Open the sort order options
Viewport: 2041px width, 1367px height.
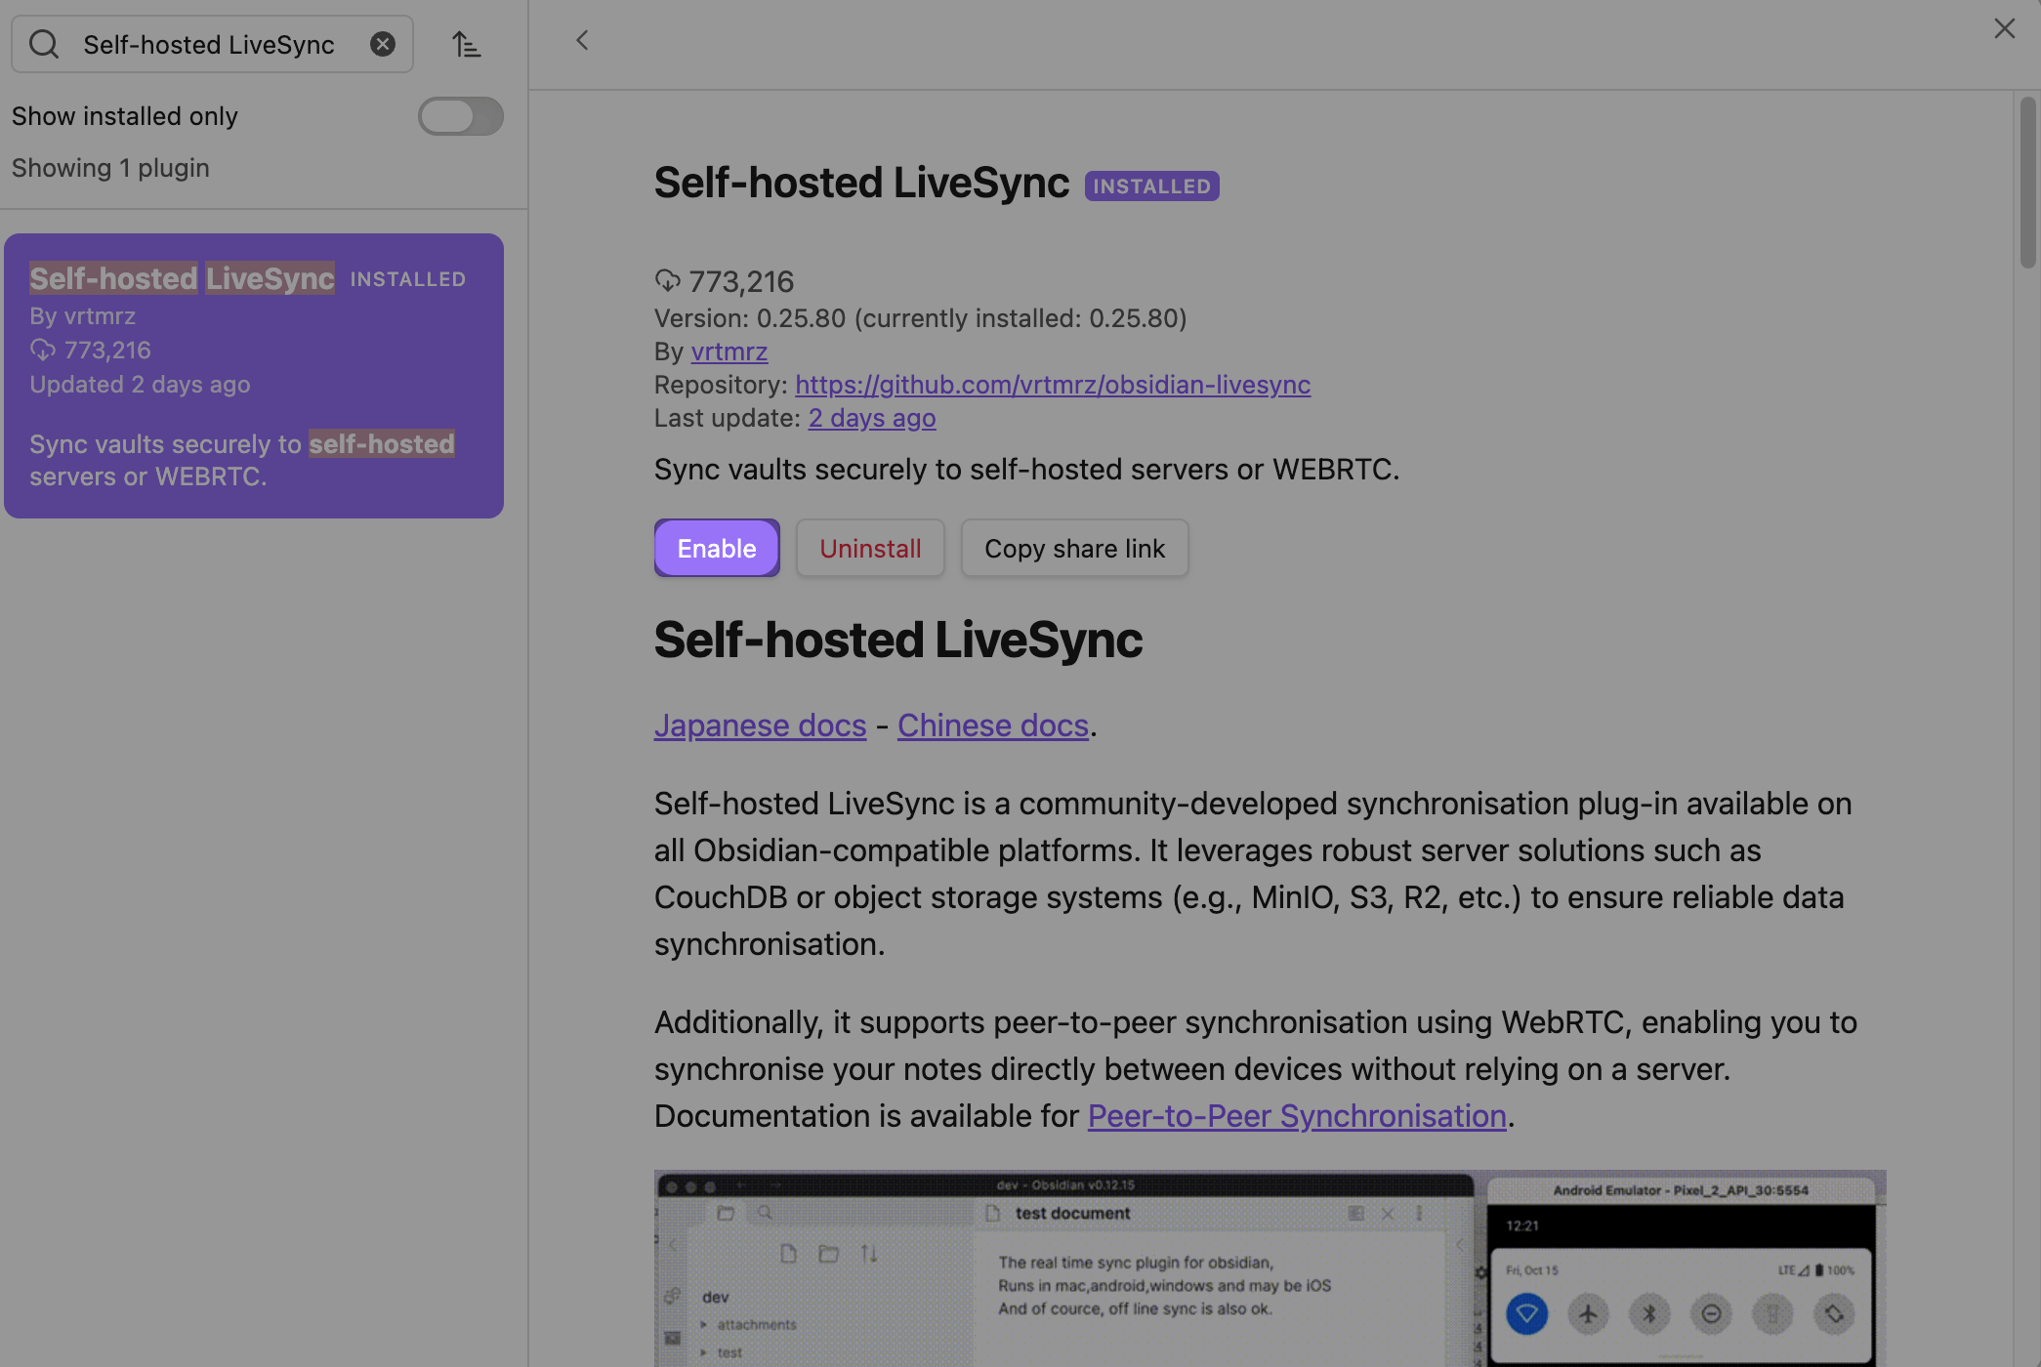coord(467,44)
